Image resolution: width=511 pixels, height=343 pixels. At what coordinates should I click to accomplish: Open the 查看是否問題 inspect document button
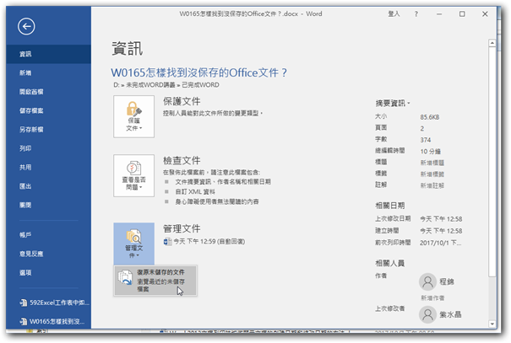pos(134,175)
